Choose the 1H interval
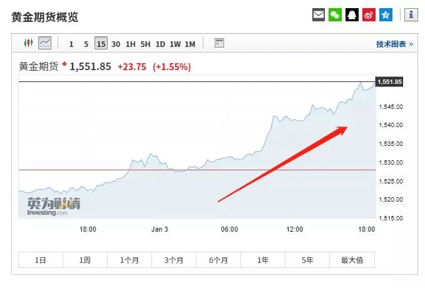Viewport: 425px width, 288px height. click(130, 44)
